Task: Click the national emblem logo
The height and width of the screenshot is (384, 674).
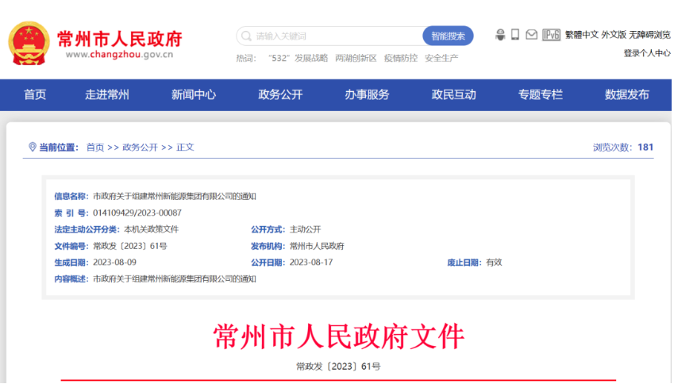Action: [x=29, y=43]
